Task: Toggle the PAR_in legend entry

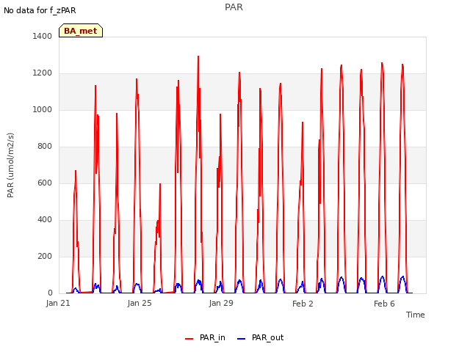Action: (x=206, y=338)
